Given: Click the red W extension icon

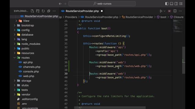Looking at the screenshot, I should click(169, 11).
